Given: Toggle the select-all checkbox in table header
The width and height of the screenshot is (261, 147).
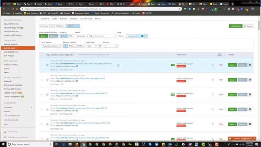Looking at the screenshot, I should coord(42,55).
